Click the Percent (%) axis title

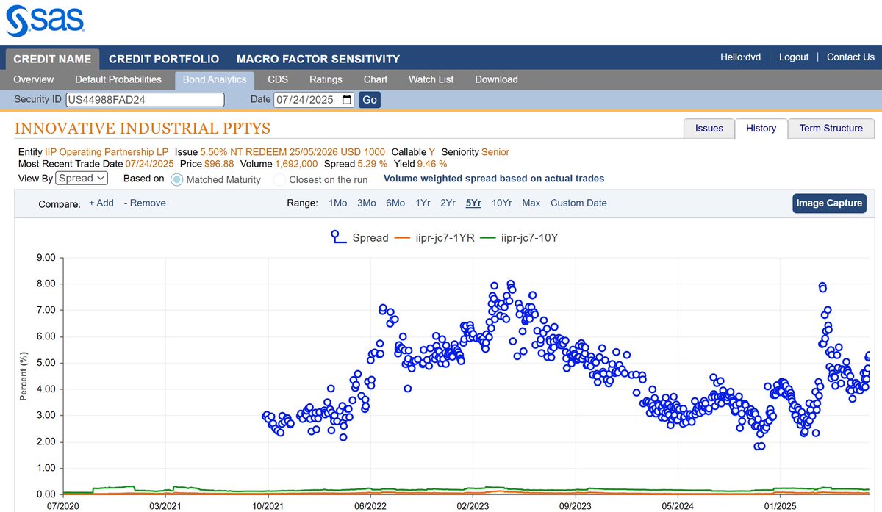click(x=24, y=375)
